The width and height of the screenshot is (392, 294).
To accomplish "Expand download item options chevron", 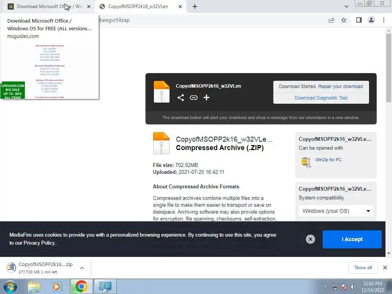I will (x=82, y=268).
